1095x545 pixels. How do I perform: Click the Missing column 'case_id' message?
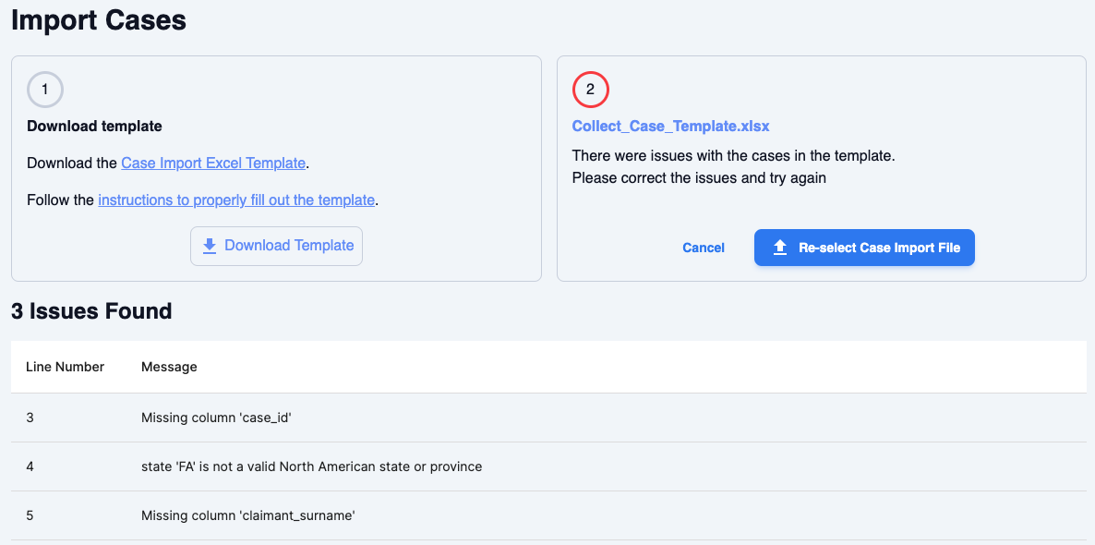pyautogui.click(x=217, y=418)
